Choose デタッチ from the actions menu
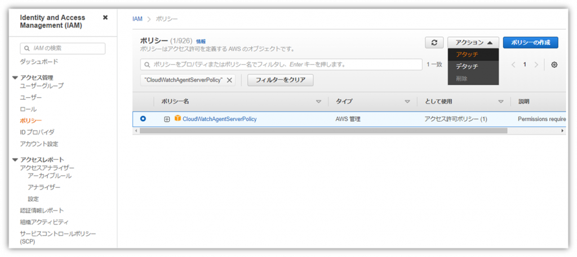Viewport: 577px width, 257px height. pos(473,66)
